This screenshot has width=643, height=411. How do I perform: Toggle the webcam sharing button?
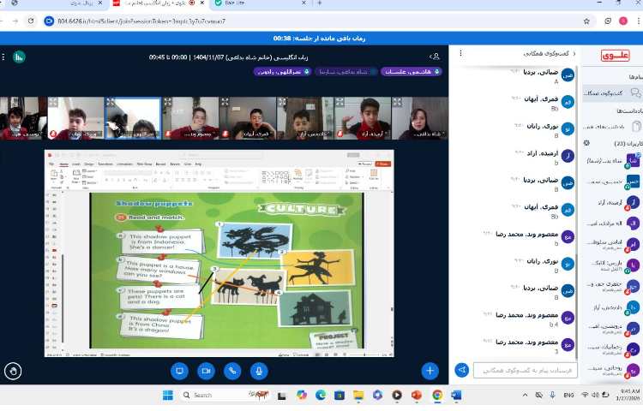tap(206, 371)
